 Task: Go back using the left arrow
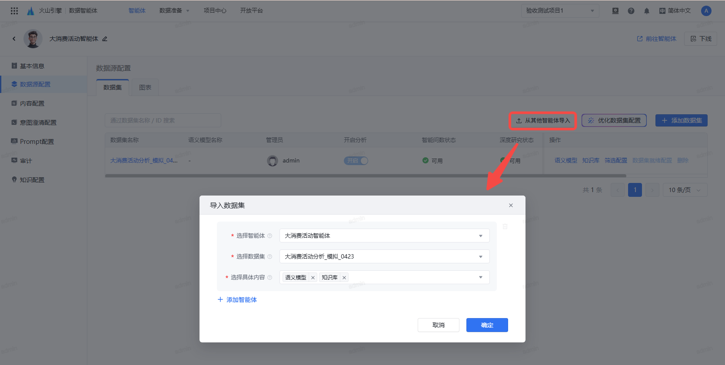14,39
